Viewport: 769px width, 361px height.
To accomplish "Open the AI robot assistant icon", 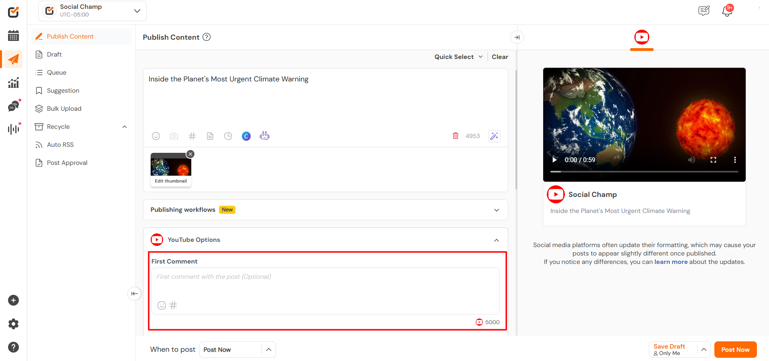I will (x=264, y=136).
